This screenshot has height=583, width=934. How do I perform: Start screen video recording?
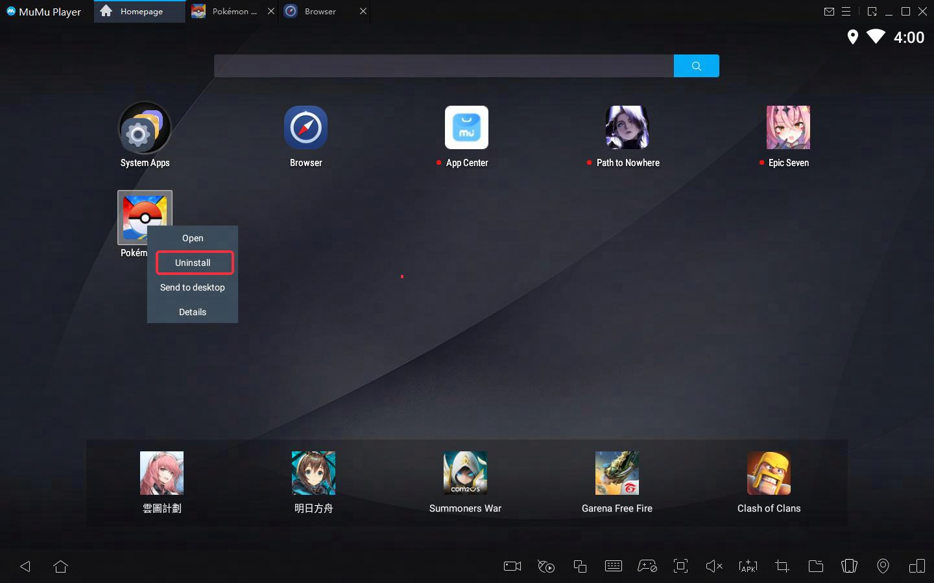[512, 566]
